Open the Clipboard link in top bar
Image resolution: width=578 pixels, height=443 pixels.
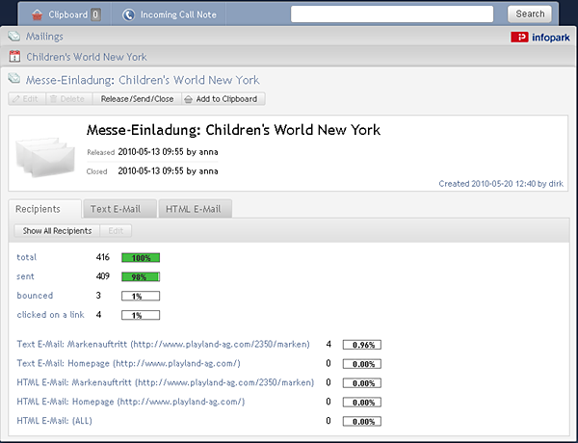(x=67, y=14)
